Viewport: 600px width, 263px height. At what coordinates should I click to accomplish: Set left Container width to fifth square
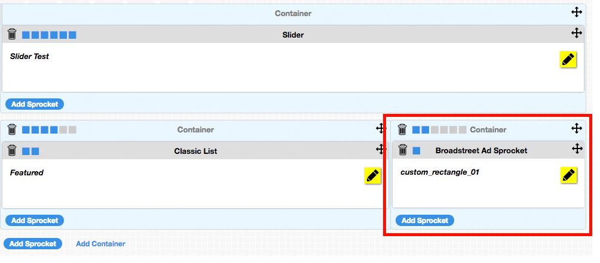click(x=63, y=130)
